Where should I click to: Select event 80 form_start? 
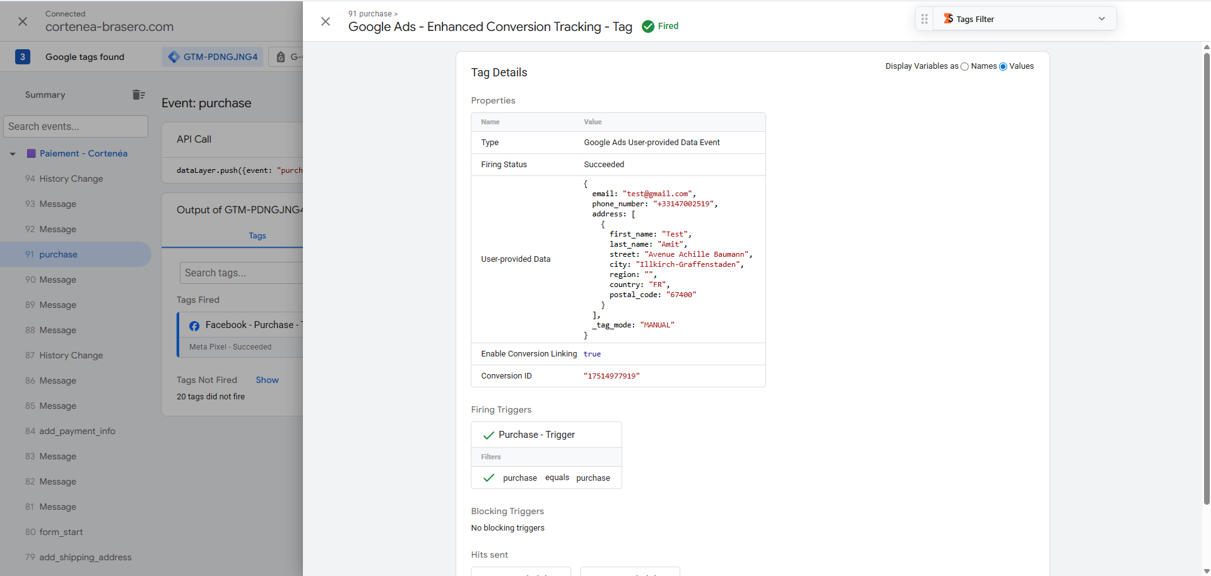[76, 532]
